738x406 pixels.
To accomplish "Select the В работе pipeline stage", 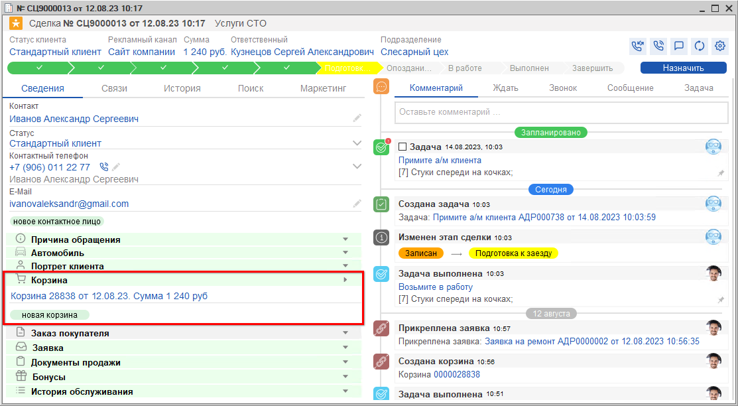I will click(x=464, y=68).
